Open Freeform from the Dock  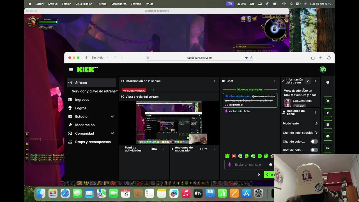click(174, 193)
